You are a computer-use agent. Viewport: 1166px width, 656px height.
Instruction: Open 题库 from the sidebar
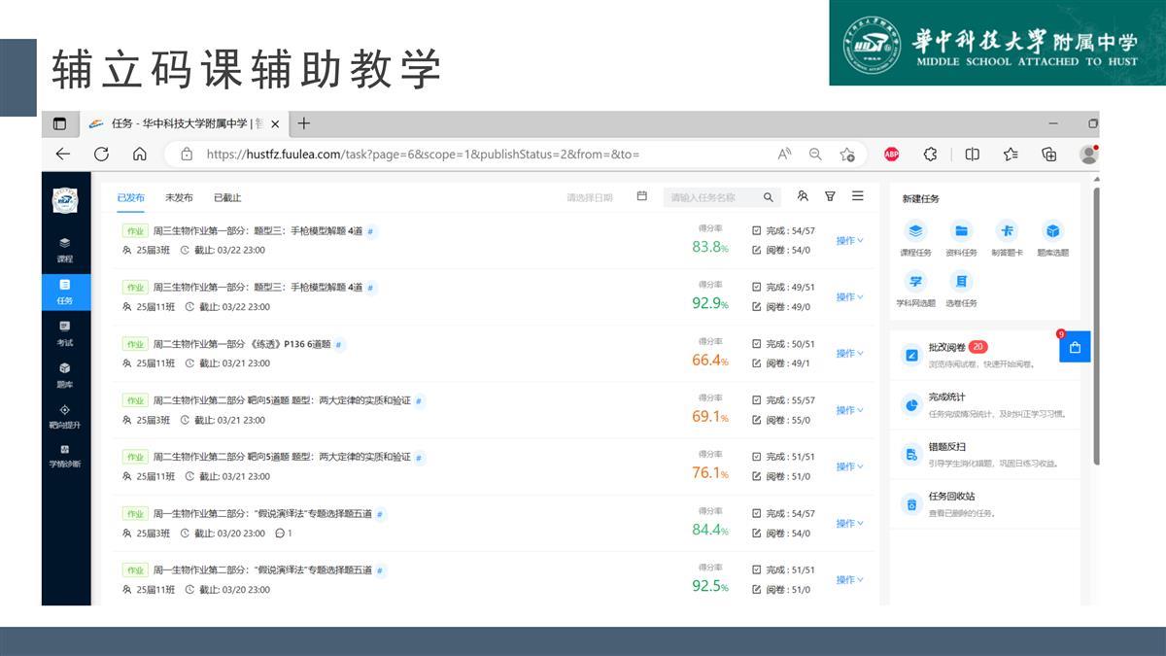[x=65, y=375]
